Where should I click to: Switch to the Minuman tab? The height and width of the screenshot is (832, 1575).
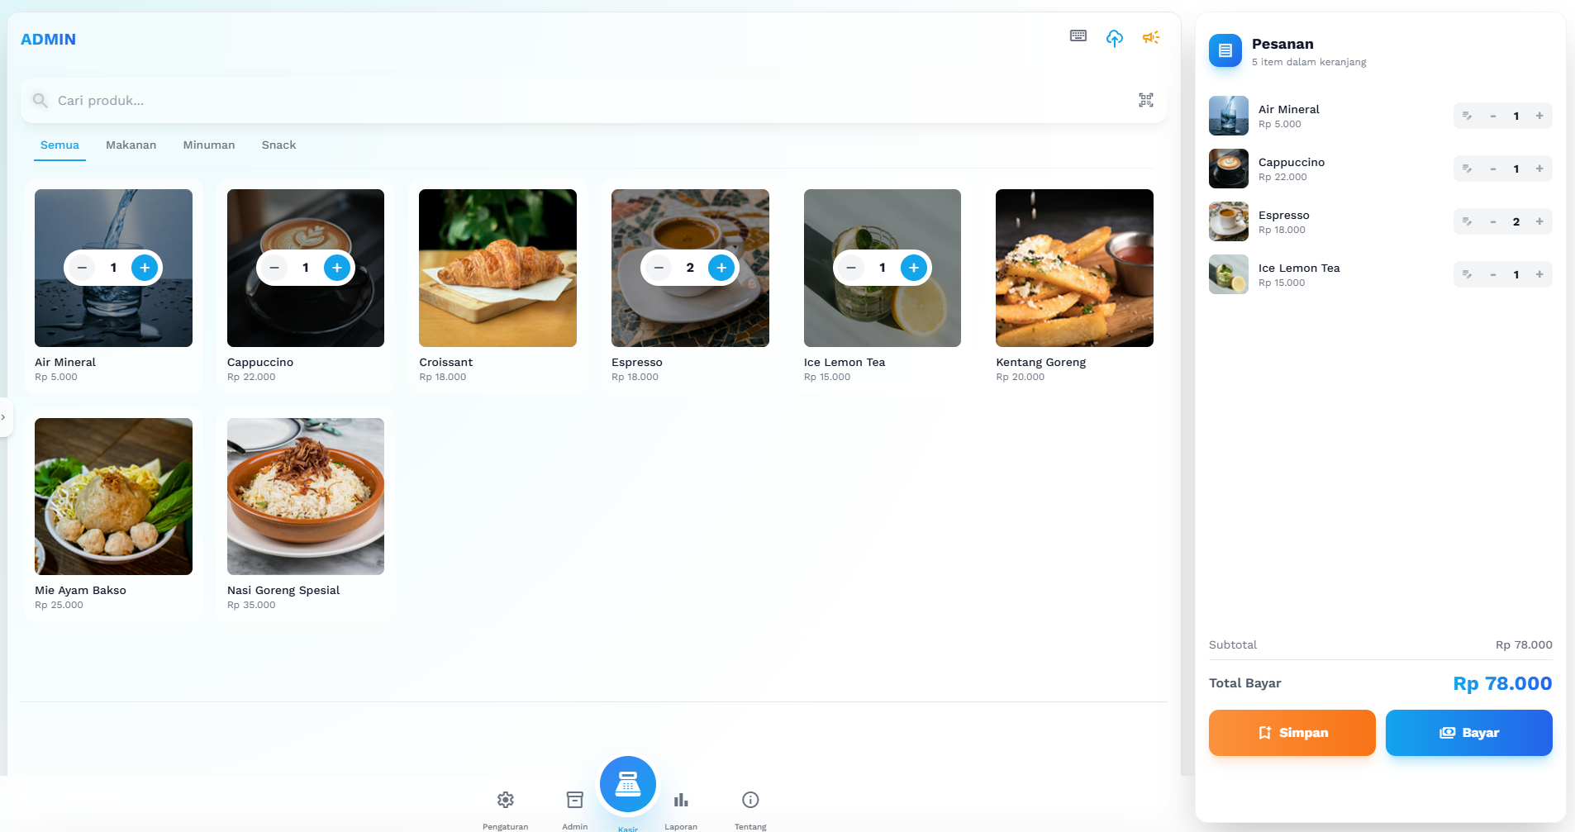(x=209, y=145)
